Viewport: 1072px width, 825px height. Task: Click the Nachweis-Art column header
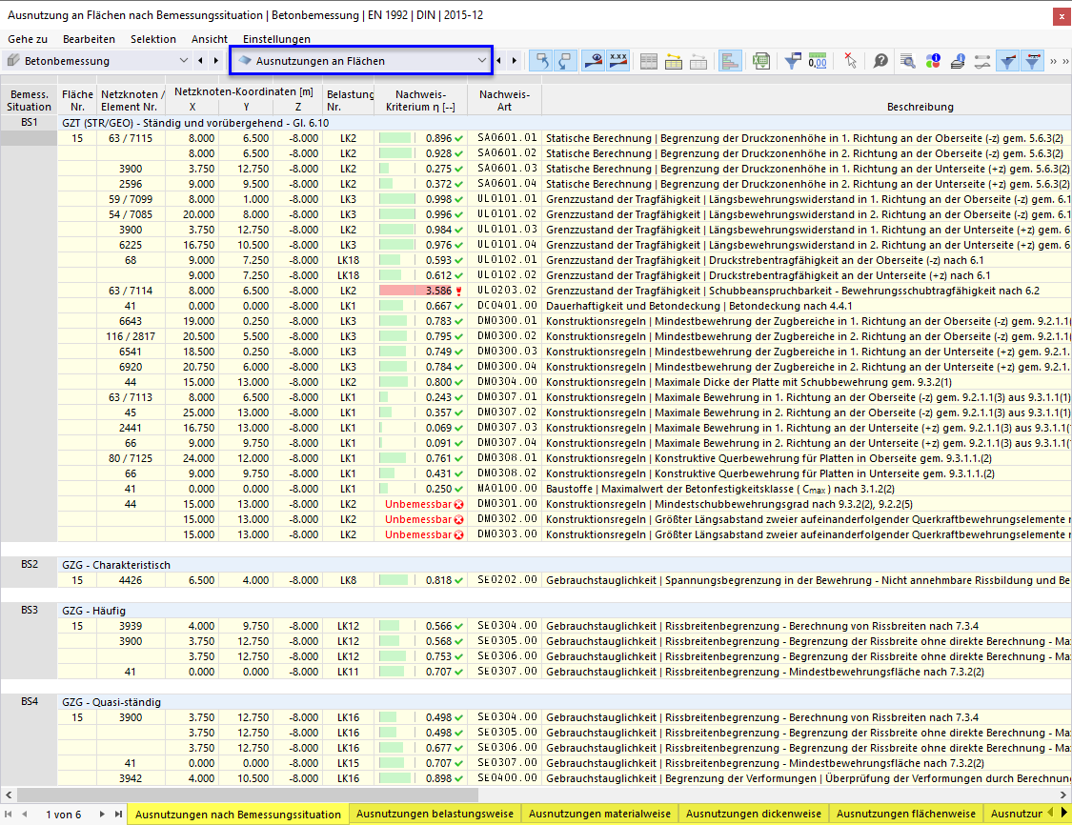[504, 100]
